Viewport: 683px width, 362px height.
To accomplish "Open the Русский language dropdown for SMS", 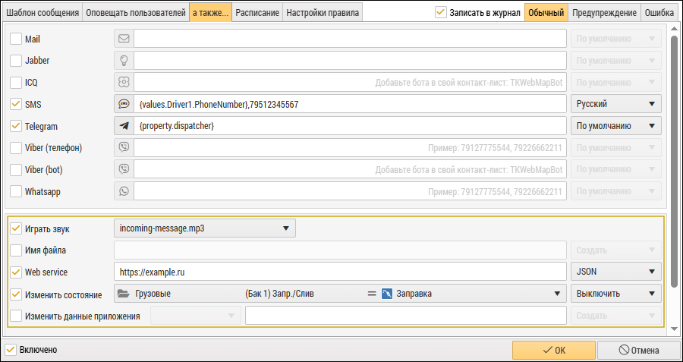I will tap(615, 105).
